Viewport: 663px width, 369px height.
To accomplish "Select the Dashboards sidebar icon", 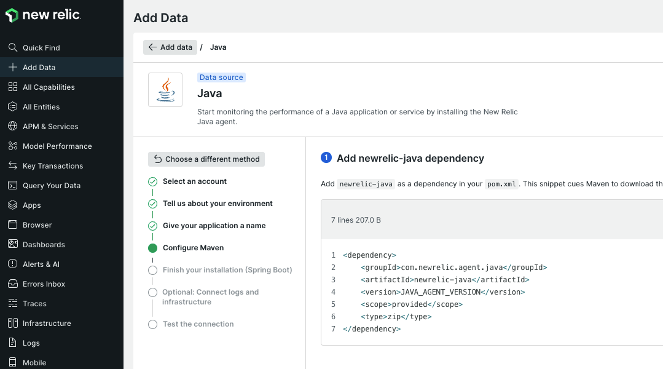I will pyautogui.click(x=13, y=244).
